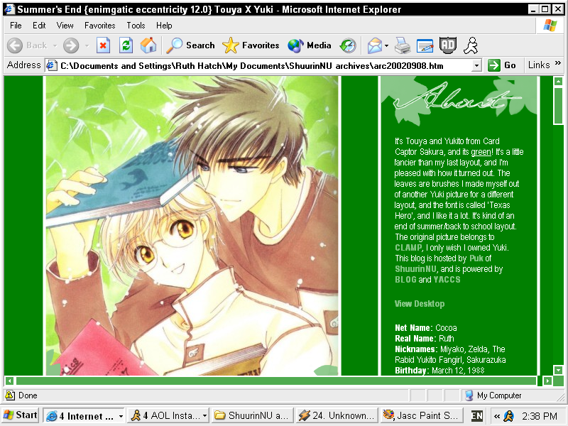Open the Tools menu
Viewport: 568px width, 426px height.
(136, 26)
